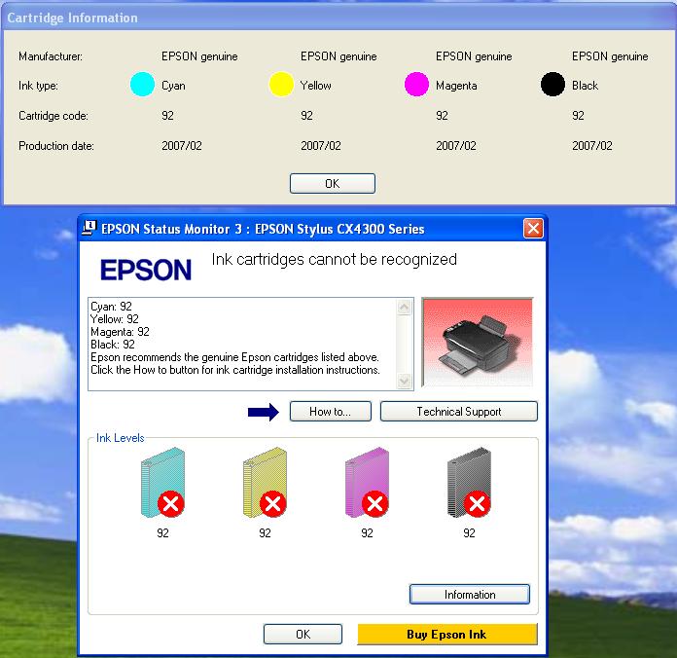The height and width of the screenshot is (658, 677).
Task: Click 'EPSON genuine' above Black
Action: [x=610, y=56]
